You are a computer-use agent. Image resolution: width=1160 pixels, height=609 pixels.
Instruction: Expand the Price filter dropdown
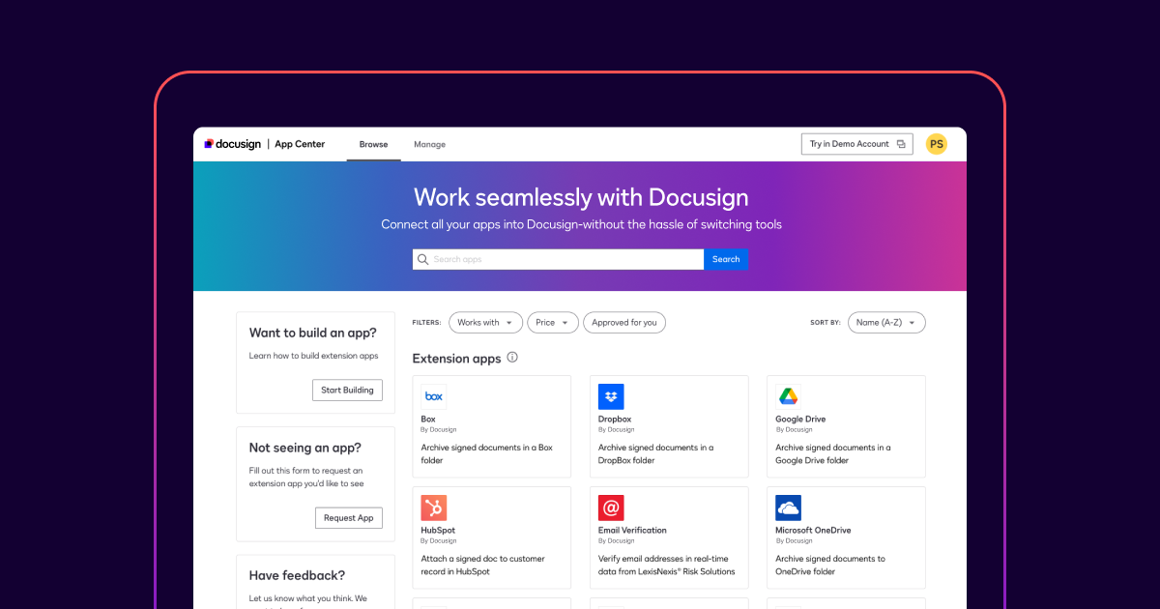[552, 322]
